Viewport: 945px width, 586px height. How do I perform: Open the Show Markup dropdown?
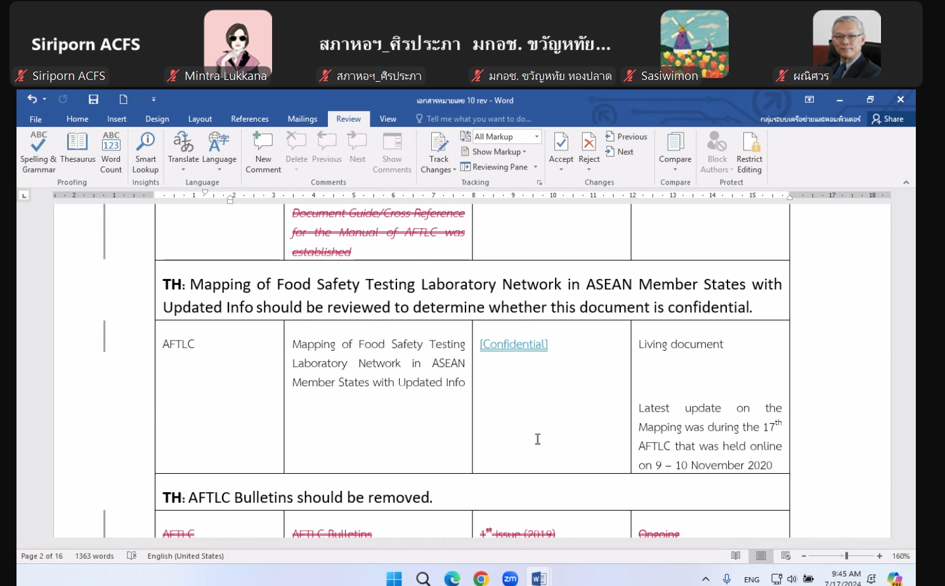[x=499, y=152]
